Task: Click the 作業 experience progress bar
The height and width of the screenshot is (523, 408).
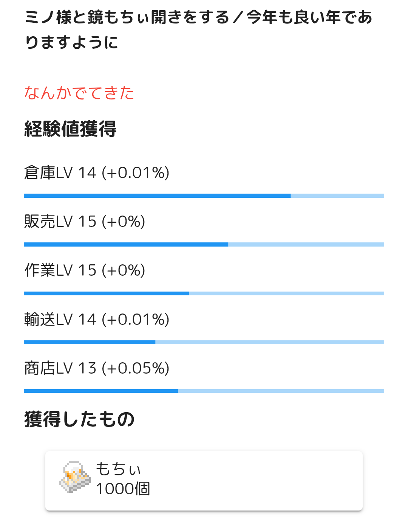Action: [204, 293]
